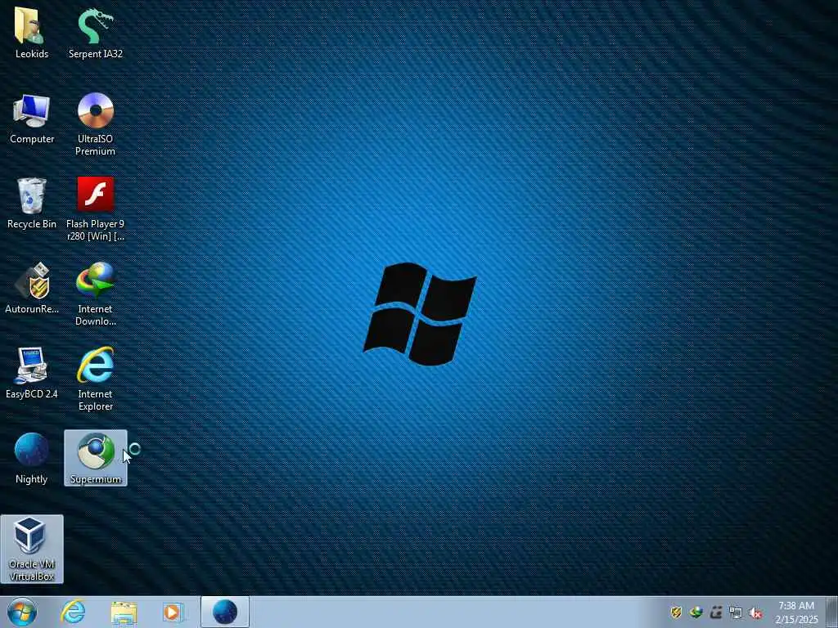The image size is (838, 628).
Task: Open Windows Media Player from the taskbar
Action: click(173, 612)
